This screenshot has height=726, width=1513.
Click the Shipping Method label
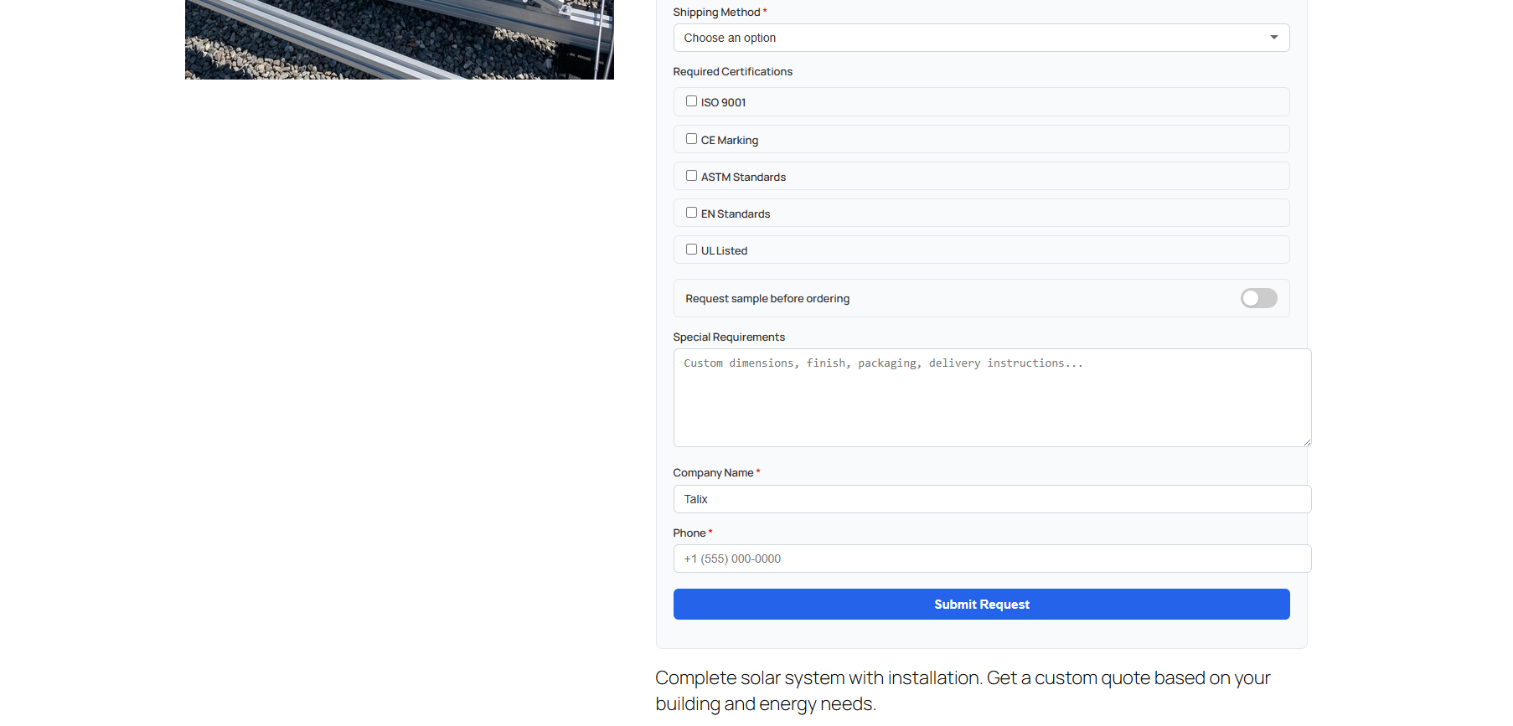[x=716, y=13]
